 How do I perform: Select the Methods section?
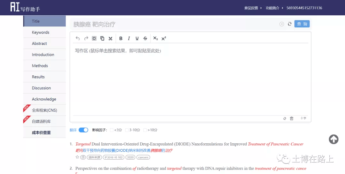coord(44,65)
